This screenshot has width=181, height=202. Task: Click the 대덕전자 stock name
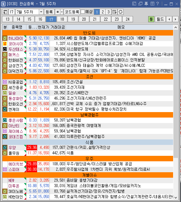[16, 71]
